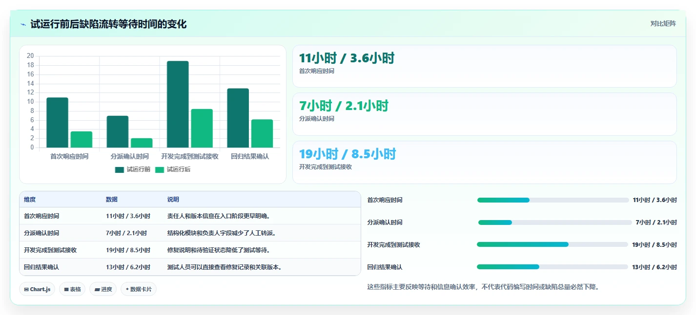
Task: Open the 11小时 / 3.6小时 data card
Action: [484, 66]
